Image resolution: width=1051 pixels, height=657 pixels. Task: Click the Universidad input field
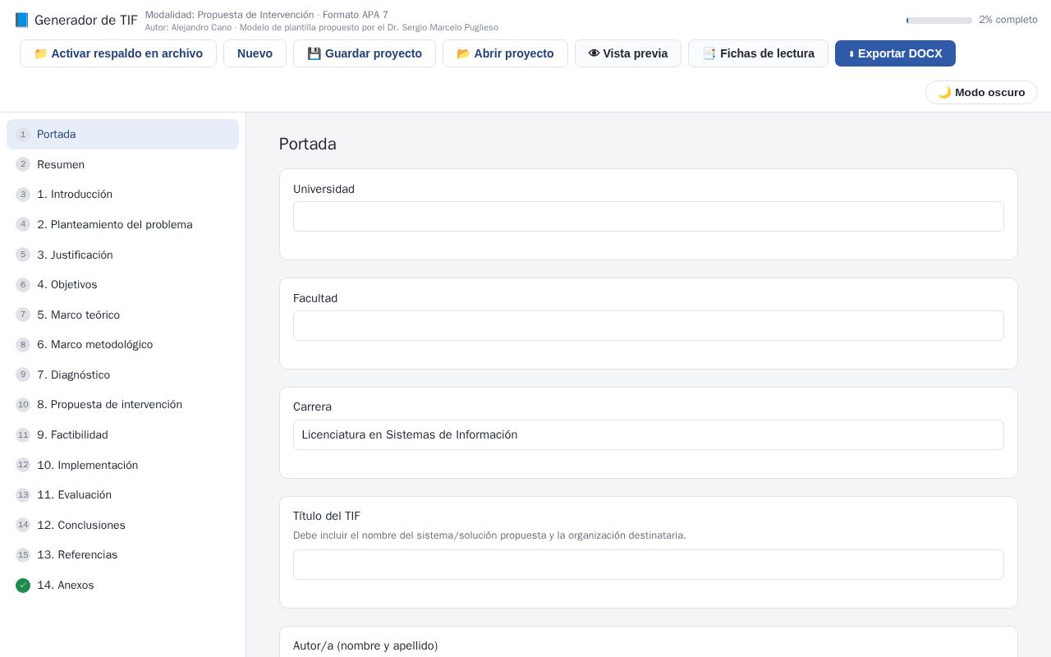coord(649,217)
